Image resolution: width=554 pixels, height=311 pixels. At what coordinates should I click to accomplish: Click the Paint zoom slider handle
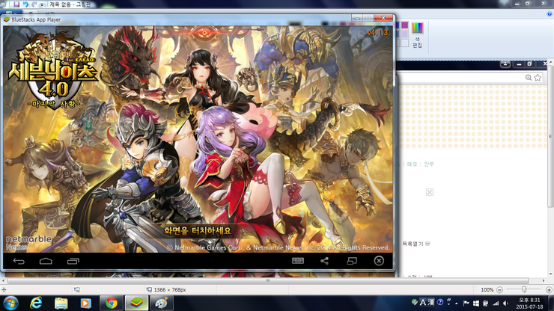524,289
